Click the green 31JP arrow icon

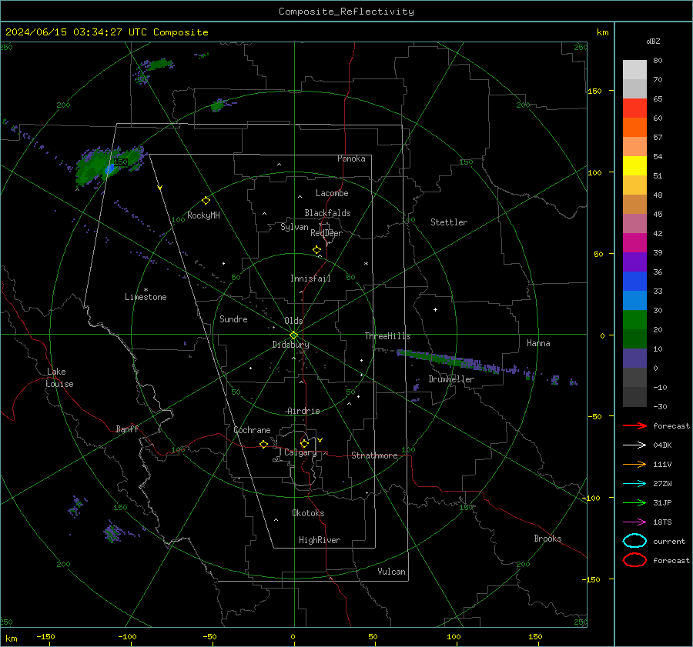[634, 502]
